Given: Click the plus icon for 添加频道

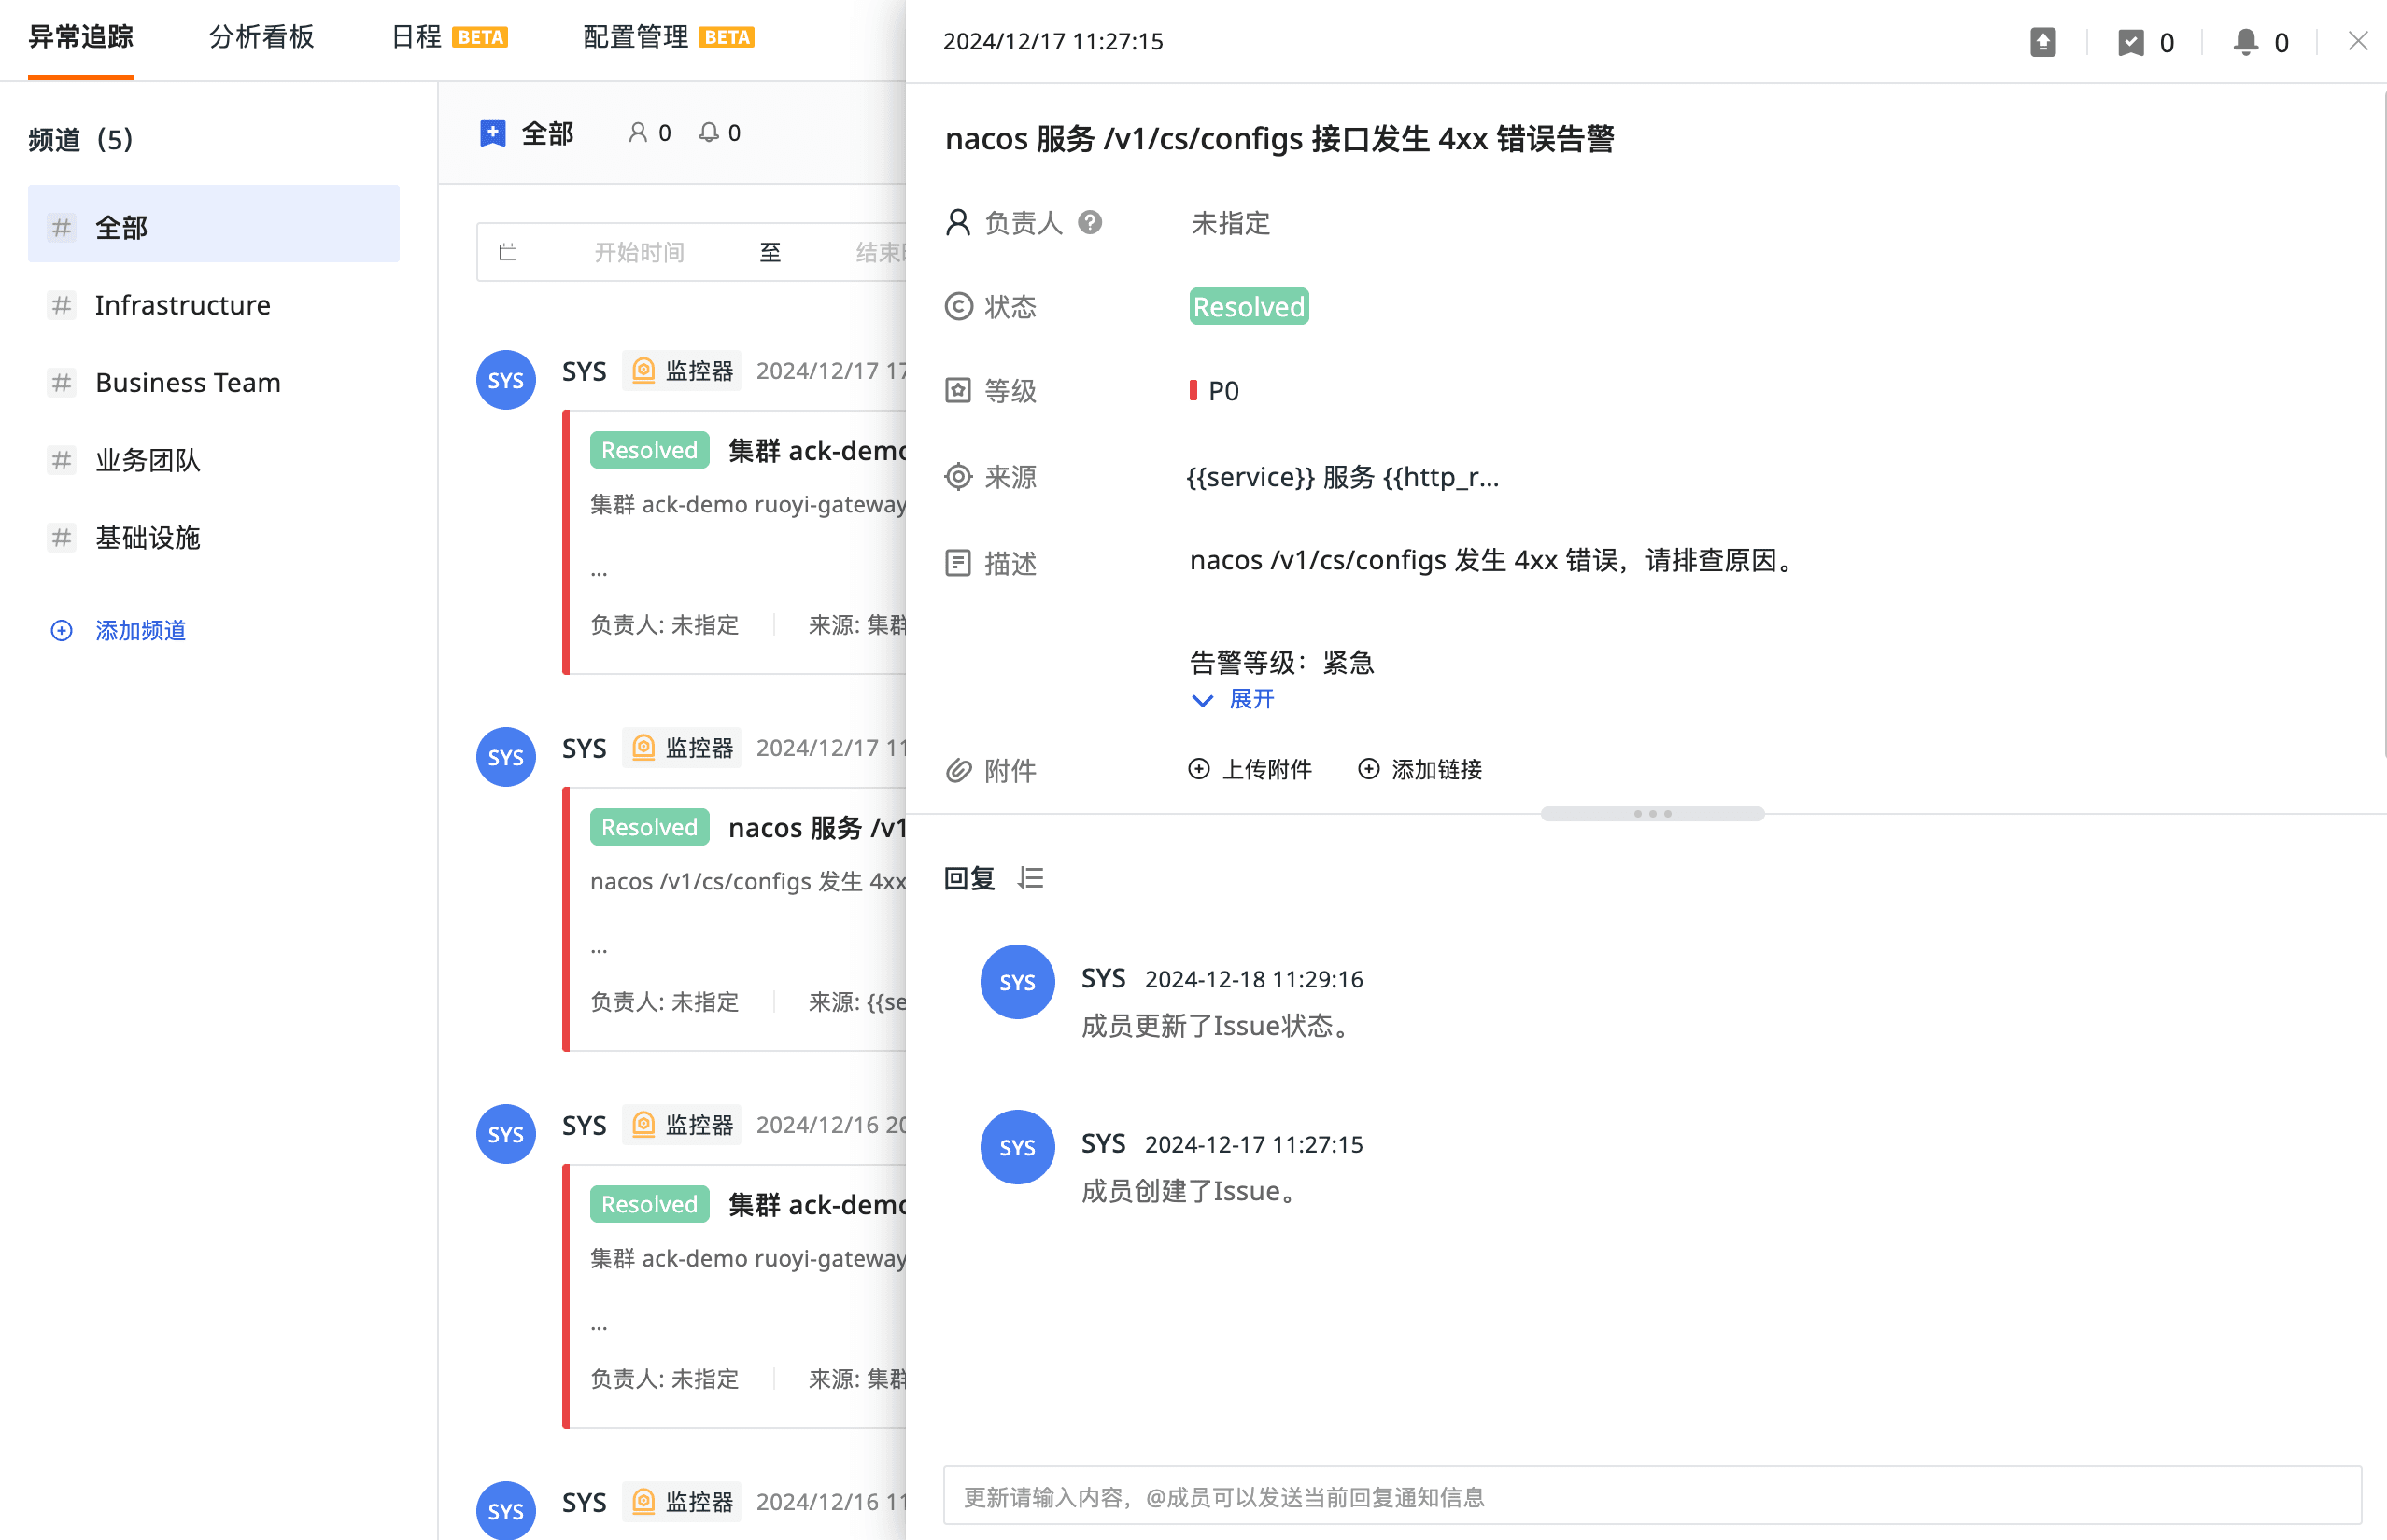Looking at the screenshot, I should tap(62, 630).
